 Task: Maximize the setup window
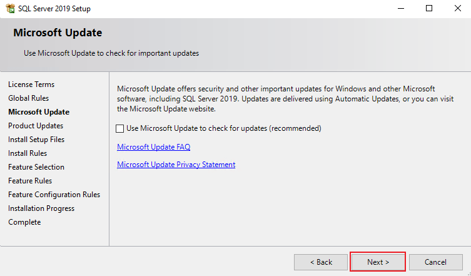coord(428,8)
